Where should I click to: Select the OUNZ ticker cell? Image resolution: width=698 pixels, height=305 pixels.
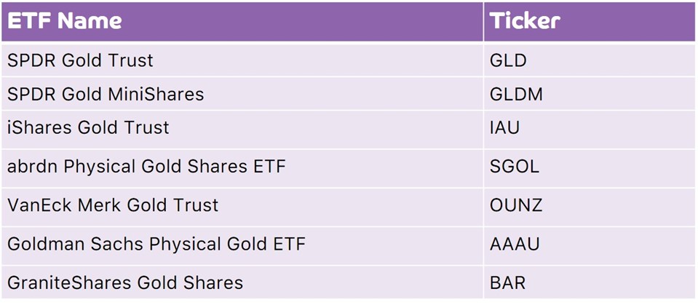tap(590, 207)
